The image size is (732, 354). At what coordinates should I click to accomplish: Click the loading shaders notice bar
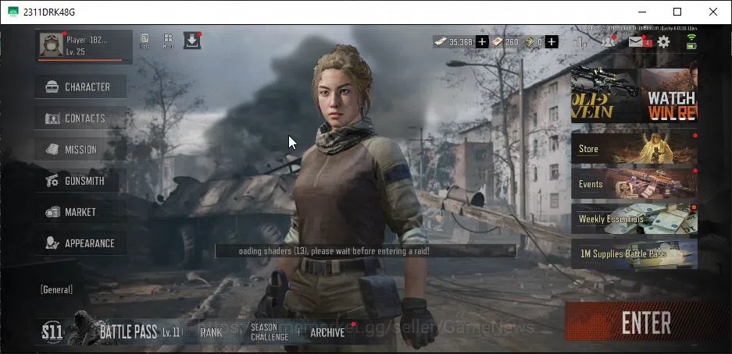pyautogui.click(x=366, y=251)
